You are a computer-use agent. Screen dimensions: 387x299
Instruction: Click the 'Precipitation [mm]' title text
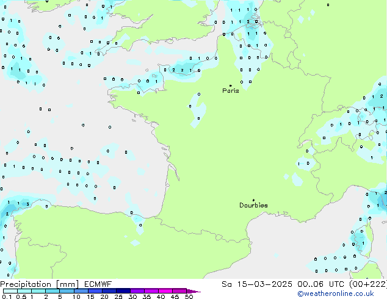point(40,284)
